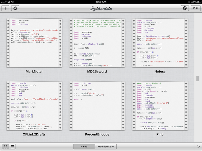Select the MD2Byword label
Image resolution: width=202 pixels, height=151 pixels.
(x=97, y=71)
